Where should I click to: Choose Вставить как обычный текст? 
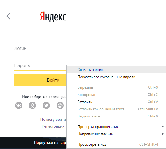click(116, 109)
